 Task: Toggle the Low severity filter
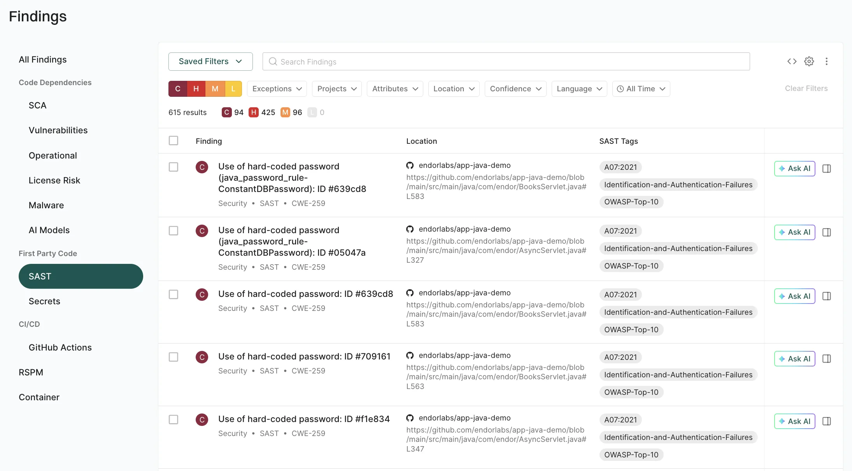point(233,89)
